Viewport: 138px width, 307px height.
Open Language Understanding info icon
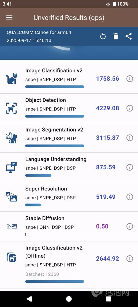[x=130, y=167]
